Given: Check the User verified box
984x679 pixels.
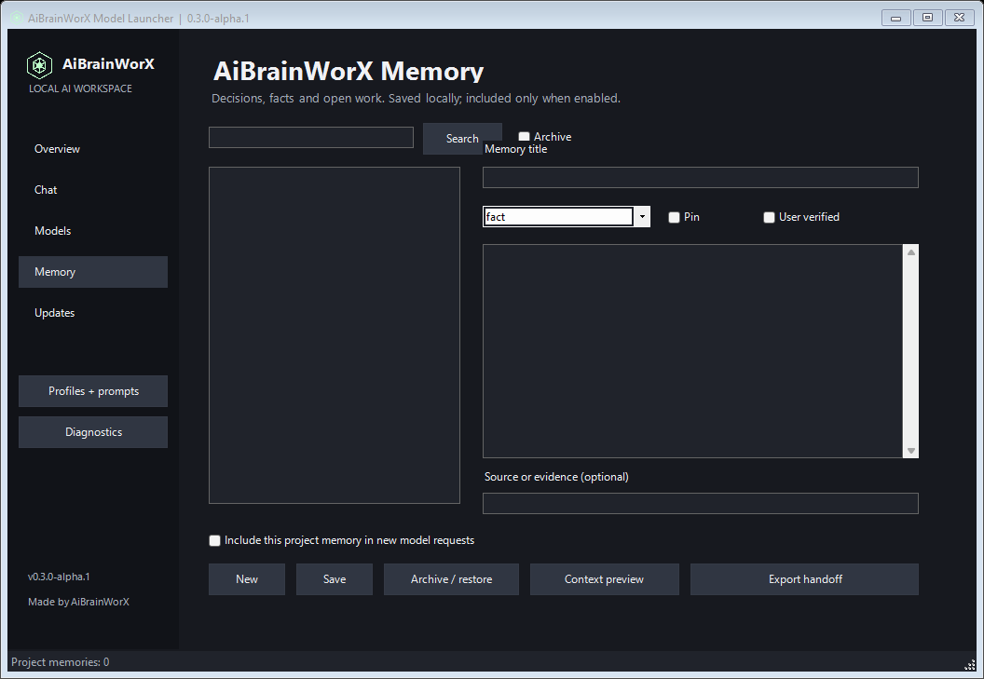Looking at the screenshot, I should (x=769, y=217).
